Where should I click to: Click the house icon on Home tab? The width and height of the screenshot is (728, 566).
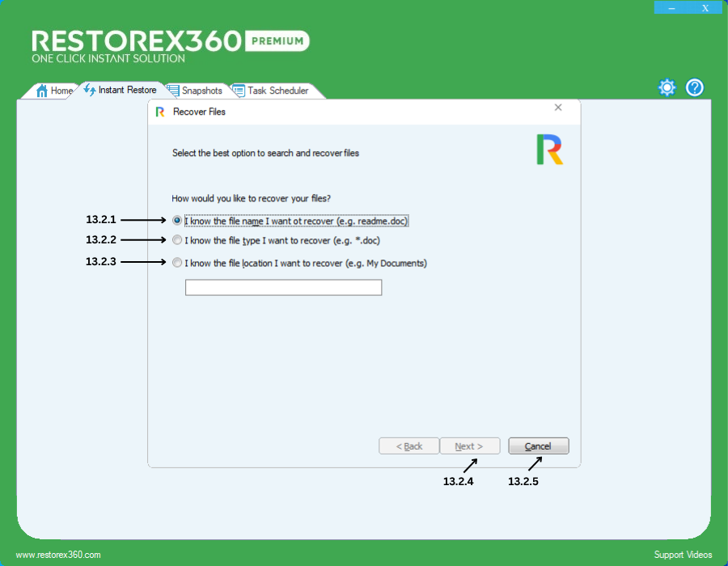click(42, 91)
